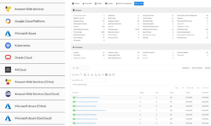Screen dimensions: 211x126
Task: Sort by the Query Filter column header
Action: coord(76,93)
